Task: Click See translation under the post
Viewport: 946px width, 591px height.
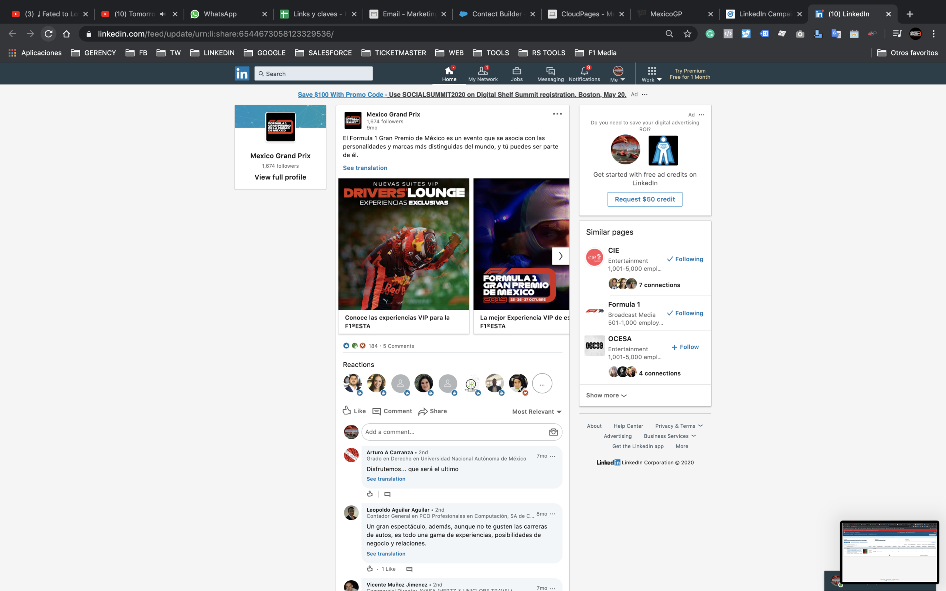Action: (365, 168)
